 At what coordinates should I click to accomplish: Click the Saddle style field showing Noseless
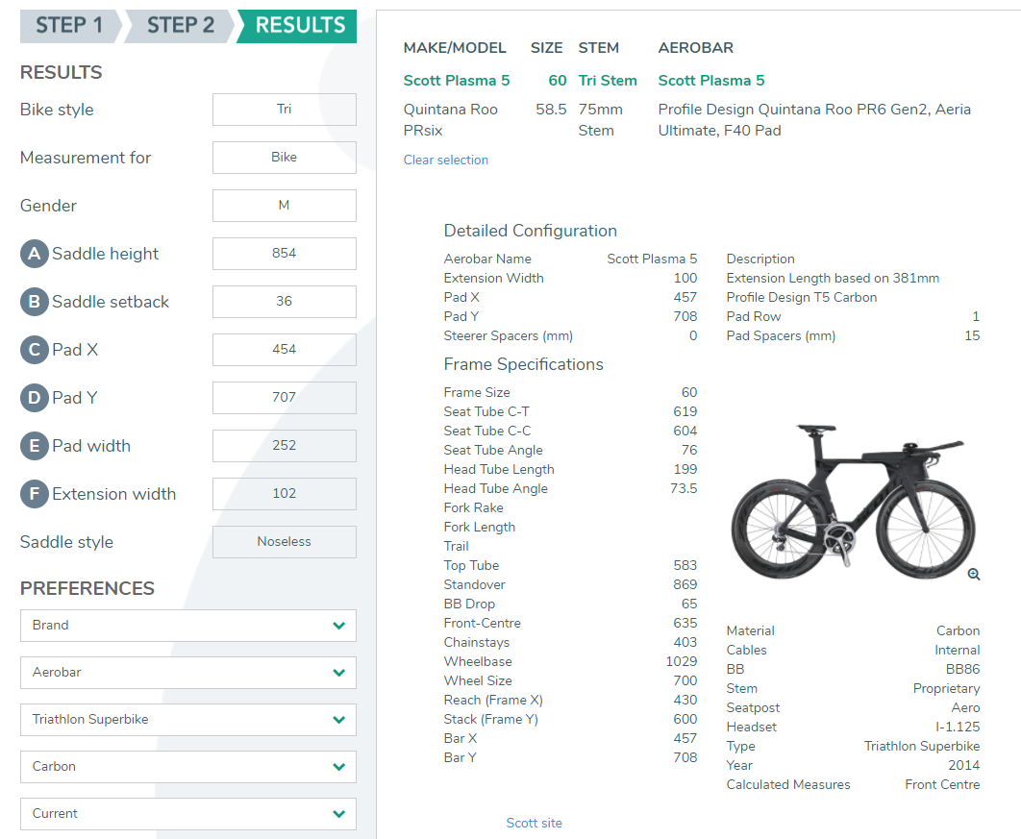pos(284,542)
